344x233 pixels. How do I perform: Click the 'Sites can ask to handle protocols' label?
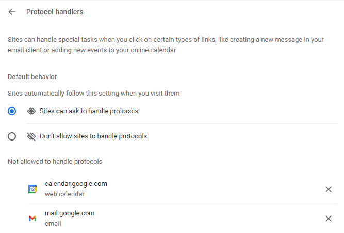click(89, 111)
